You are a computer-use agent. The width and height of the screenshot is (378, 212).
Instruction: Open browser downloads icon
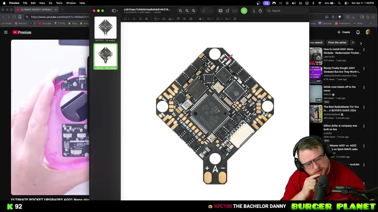(x=353, y=17)
